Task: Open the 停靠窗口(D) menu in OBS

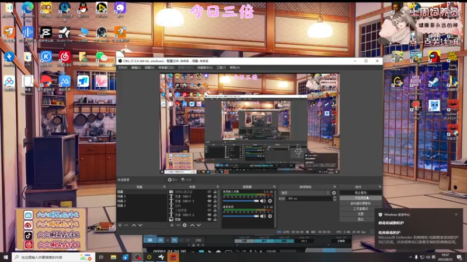Action: pos(166,68)
